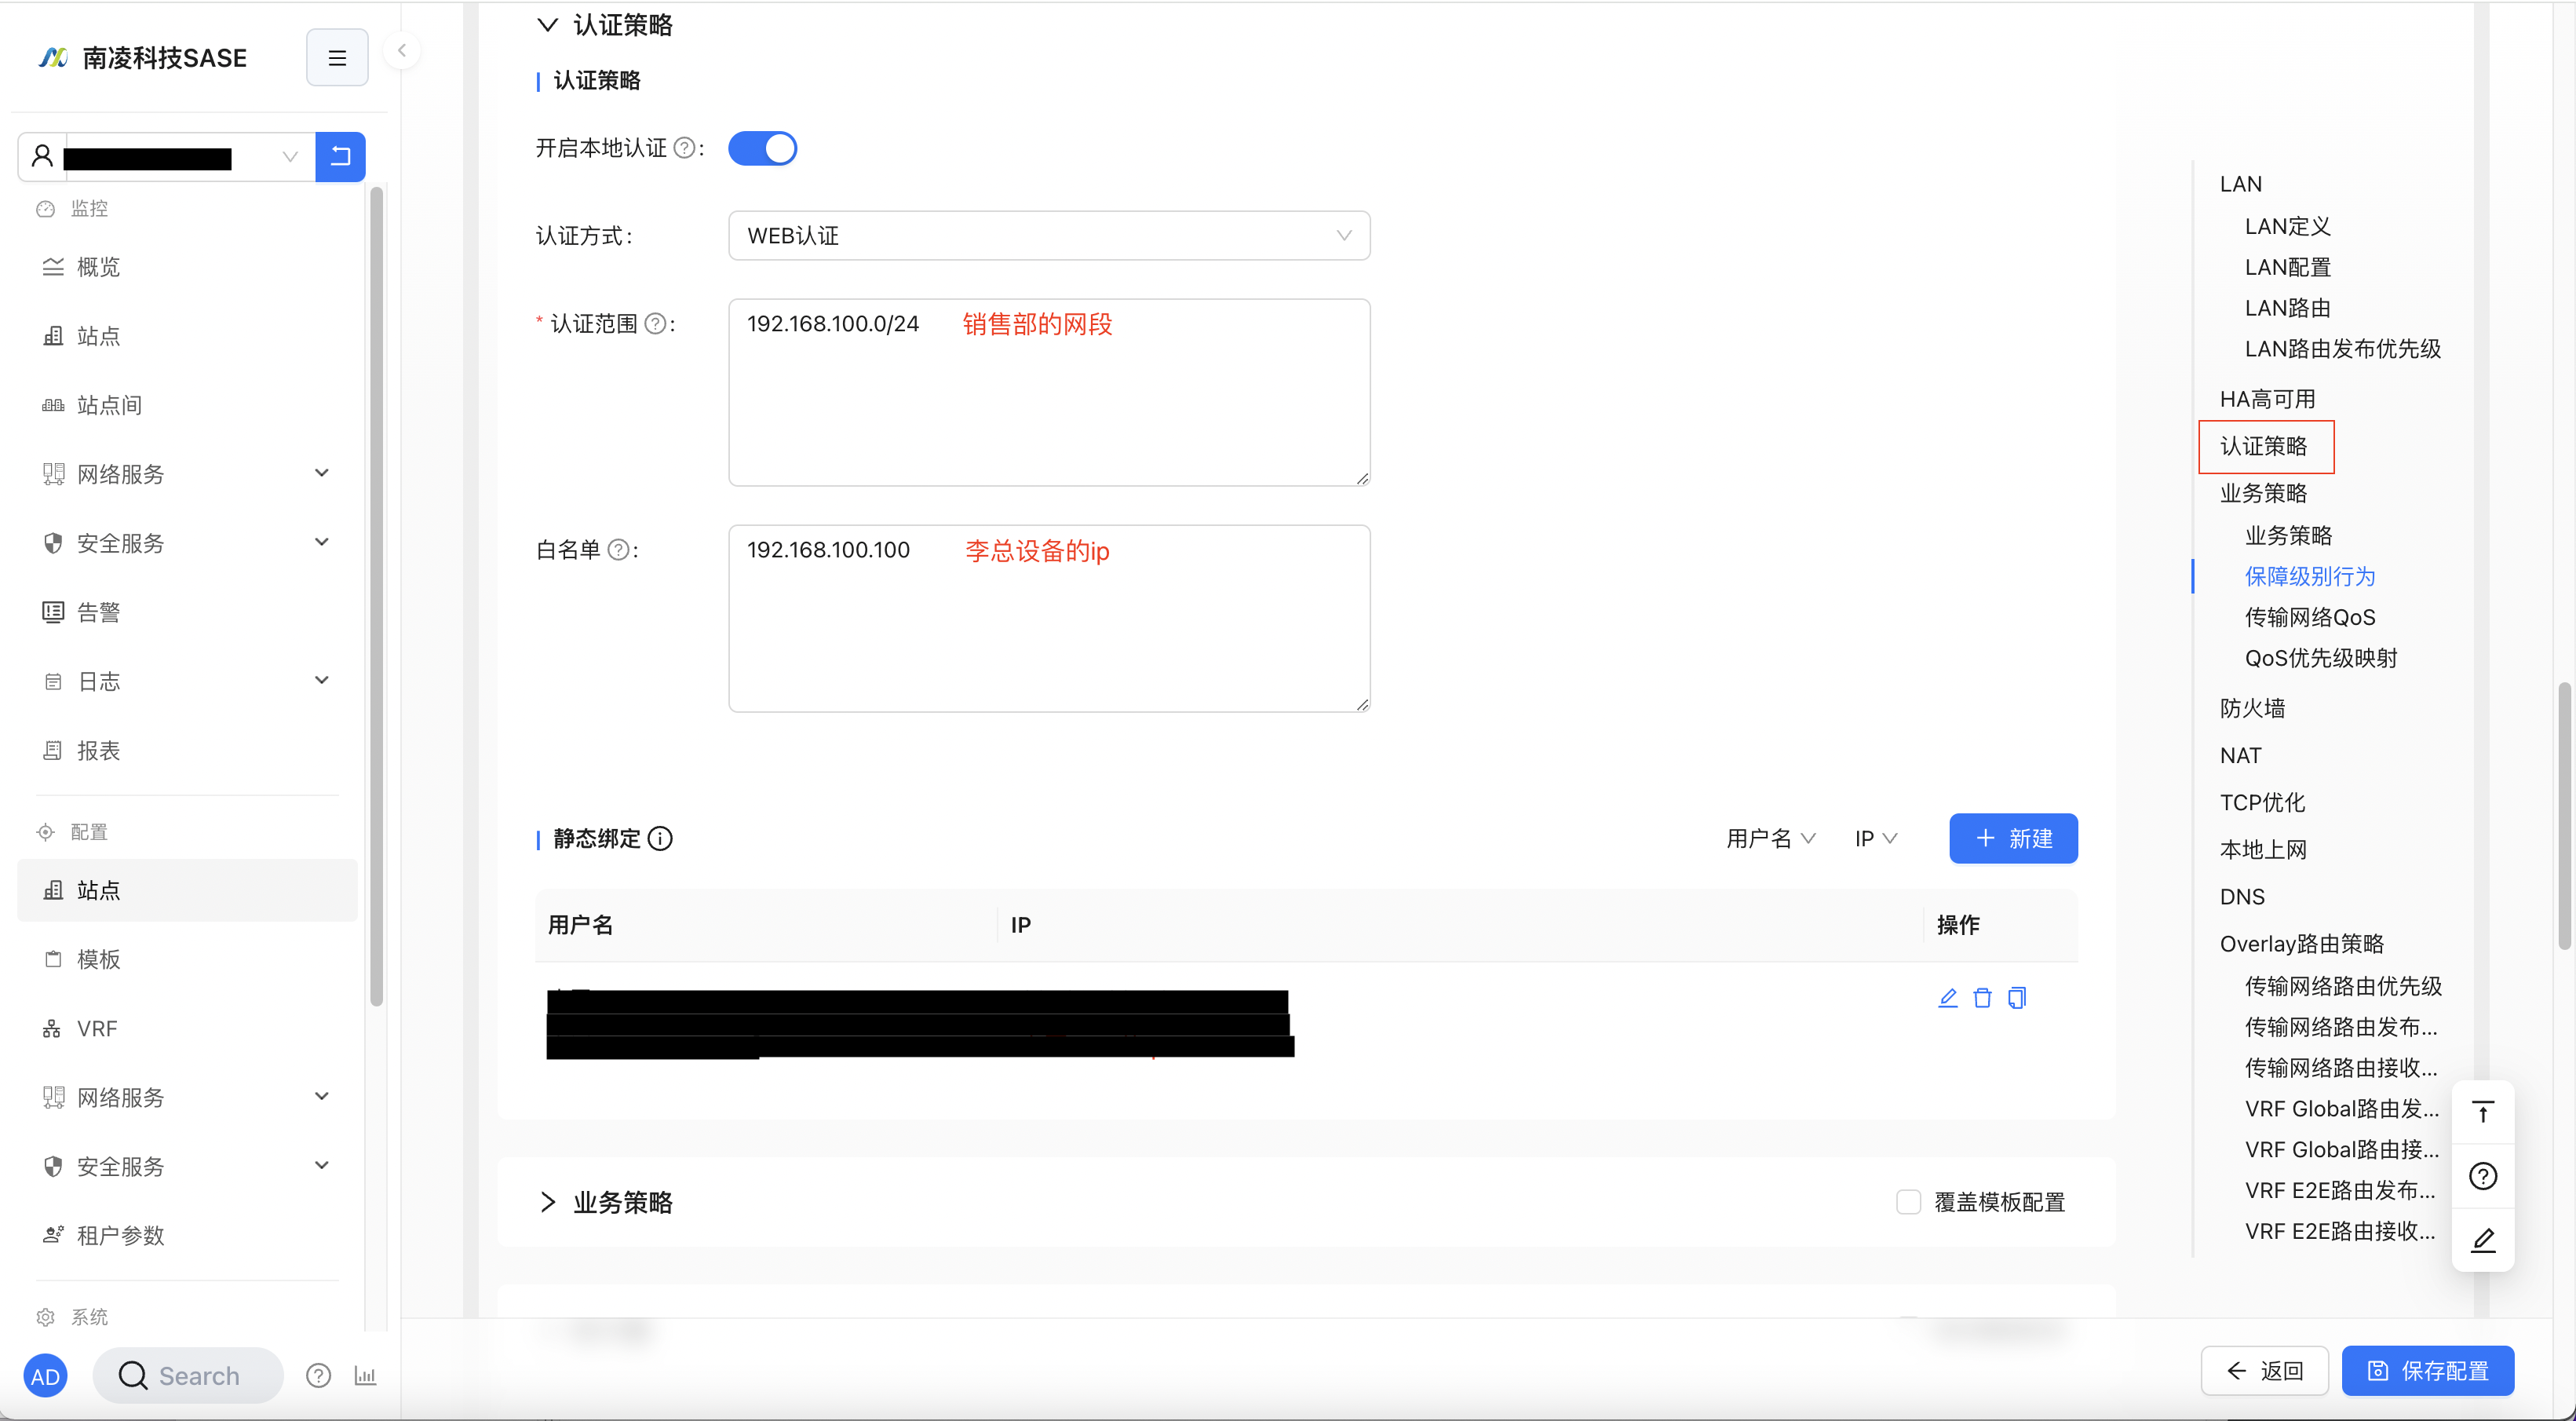Viewport: 2576px width, 1421px height.
Task: Jump to LAN配置 in the anchor navigation
Action: [2288, 267]
